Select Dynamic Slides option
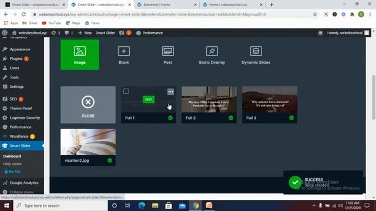This screenshot has width=376, height=211. coord(256,55)
